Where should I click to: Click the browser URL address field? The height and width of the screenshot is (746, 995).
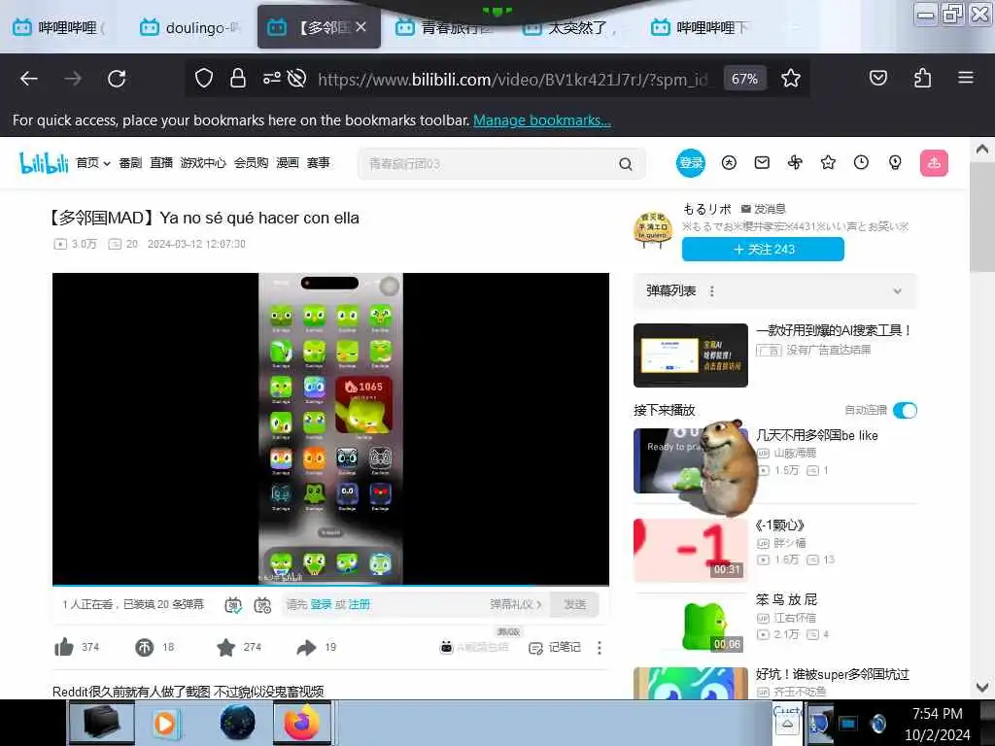pos(513,80)
